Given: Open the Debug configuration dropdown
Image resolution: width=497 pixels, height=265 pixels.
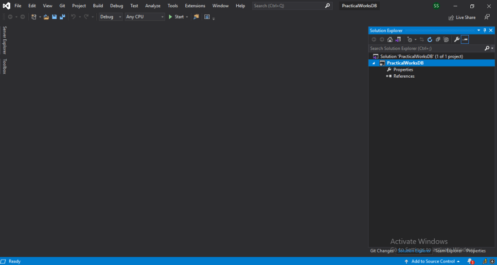Looking at the screenshot, I should tap(110, 17).
